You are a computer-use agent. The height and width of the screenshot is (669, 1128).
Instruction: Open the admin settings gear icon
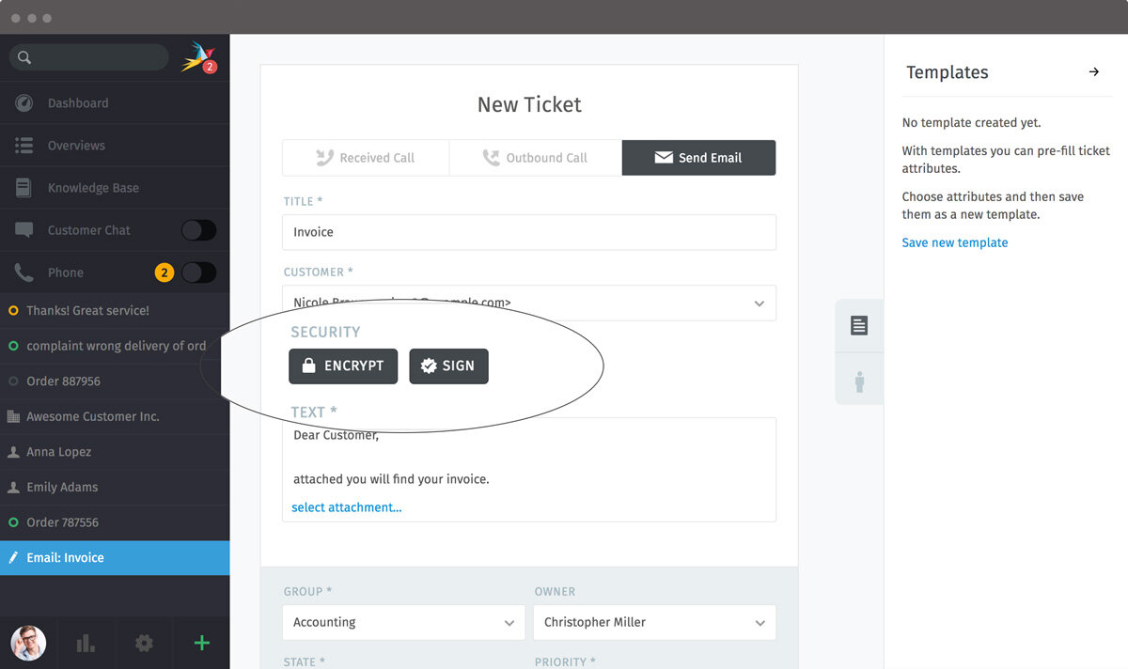point(144,643)
